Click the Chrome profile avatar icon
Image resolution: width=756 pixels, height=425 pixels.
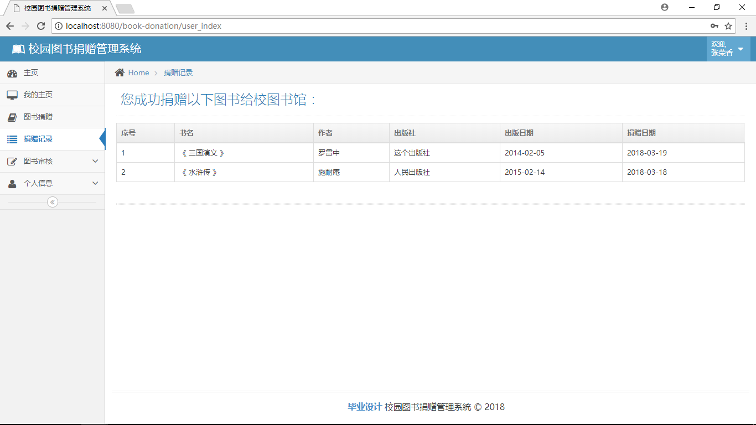pos(665,7)
